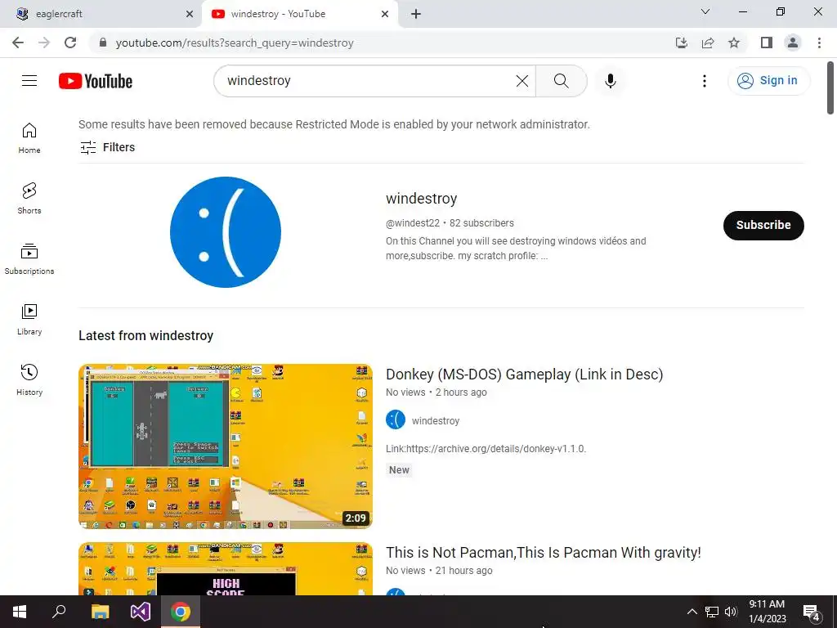
Task: Share this page icon in address bar
Action: [x=708, y=43]
